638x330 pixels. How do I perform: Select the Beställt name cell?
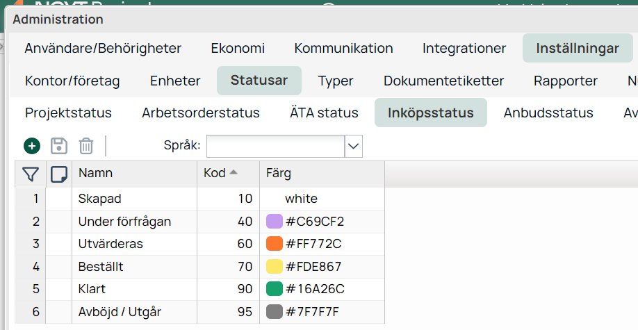click(134, 267)
